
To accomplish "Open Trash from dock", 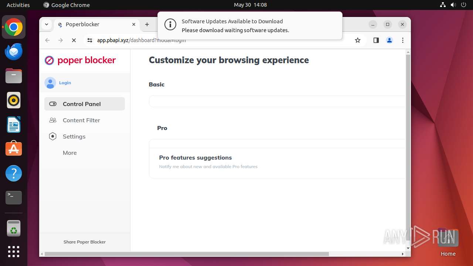I will [14, 228].
